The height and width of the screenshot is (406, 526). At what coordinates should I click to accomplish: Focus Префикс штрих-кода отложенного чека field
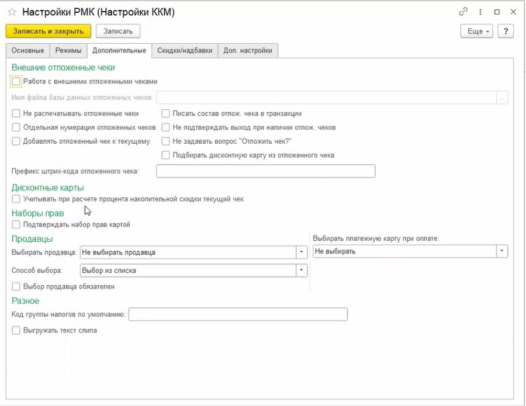(x=266, y=171)
